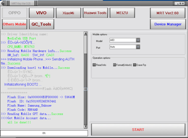The width and height of the screenshot is (188, 138).
Task: Click 'Flash Code: RH64AB' log line
Action: [23, 110]
